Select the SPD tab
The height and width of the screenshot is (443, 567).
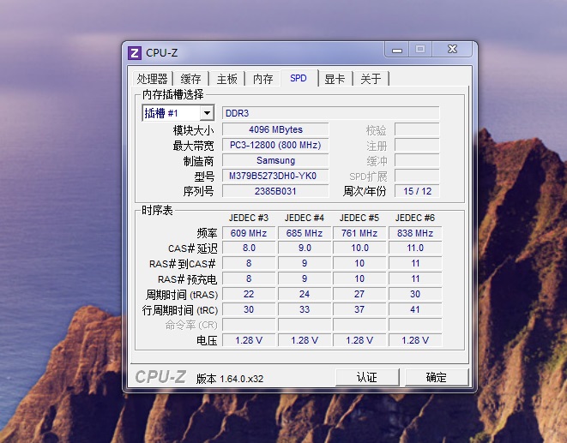point(299,78)
